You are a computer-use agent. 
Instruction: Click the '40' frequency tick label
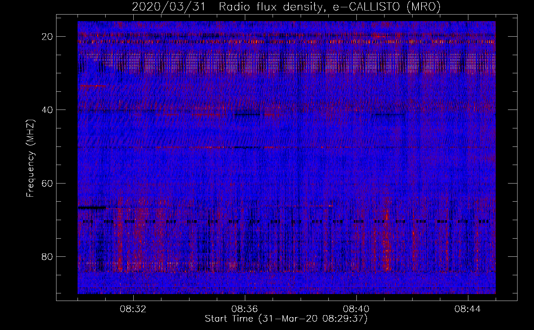tap(48, 110)
